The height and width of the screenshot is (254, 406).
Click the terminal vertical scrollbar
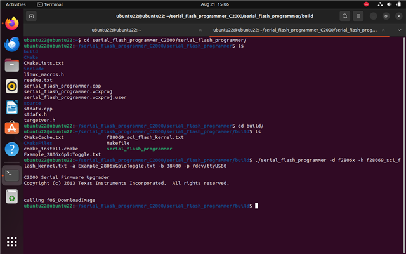point(404,145)
